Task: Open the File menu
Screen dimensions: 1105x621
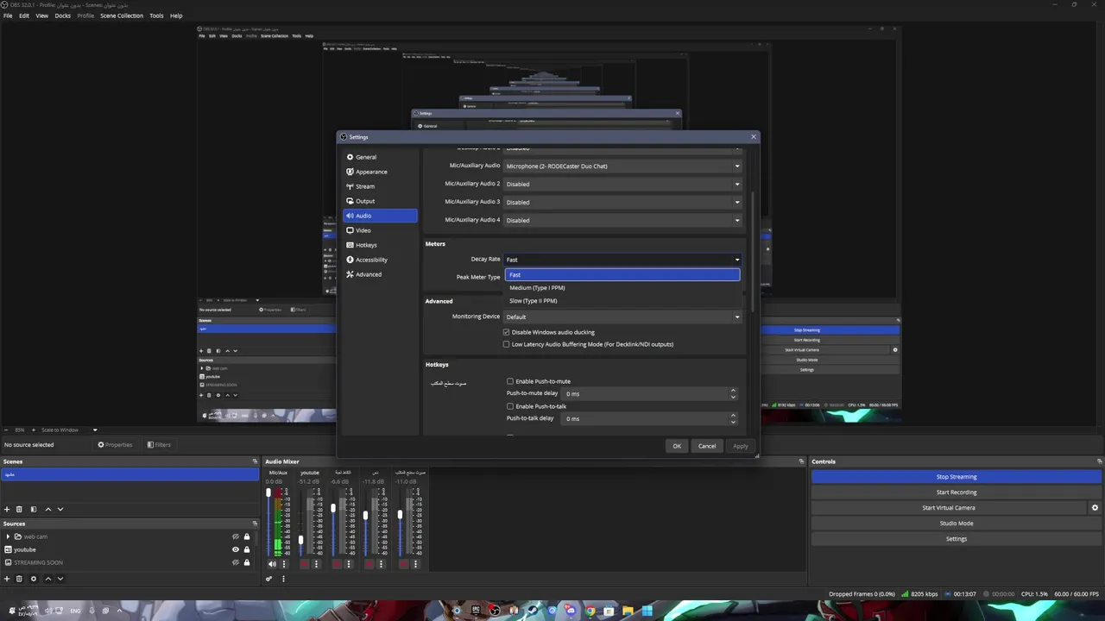Action: (8, 16)
